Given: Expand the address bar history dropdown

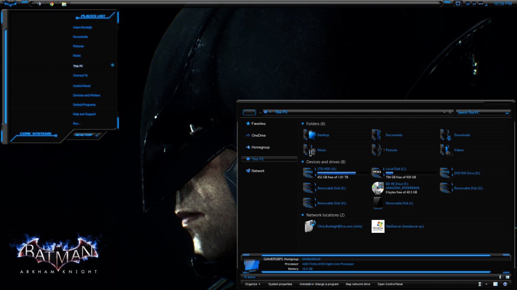Looking at the screenshot, I should click(x=445, y=112).
